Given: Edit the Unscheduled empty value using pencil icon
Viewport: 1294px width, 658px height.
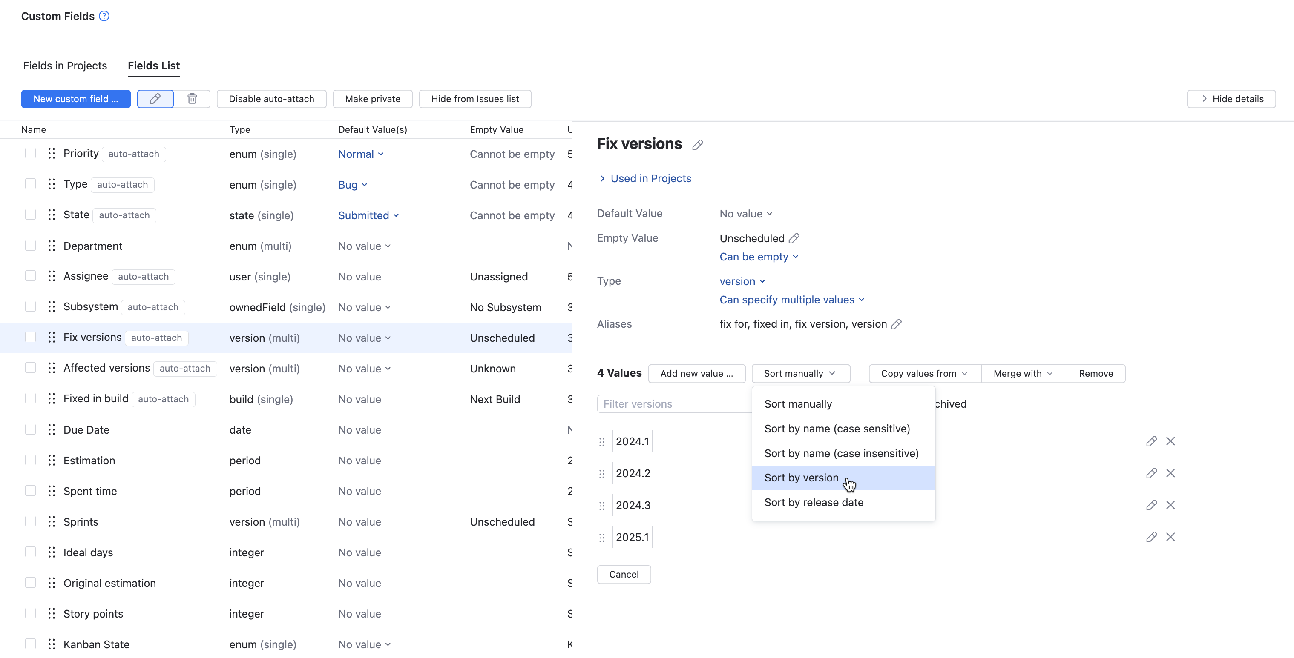Looking at the screenshot, I should coord(794,238).
